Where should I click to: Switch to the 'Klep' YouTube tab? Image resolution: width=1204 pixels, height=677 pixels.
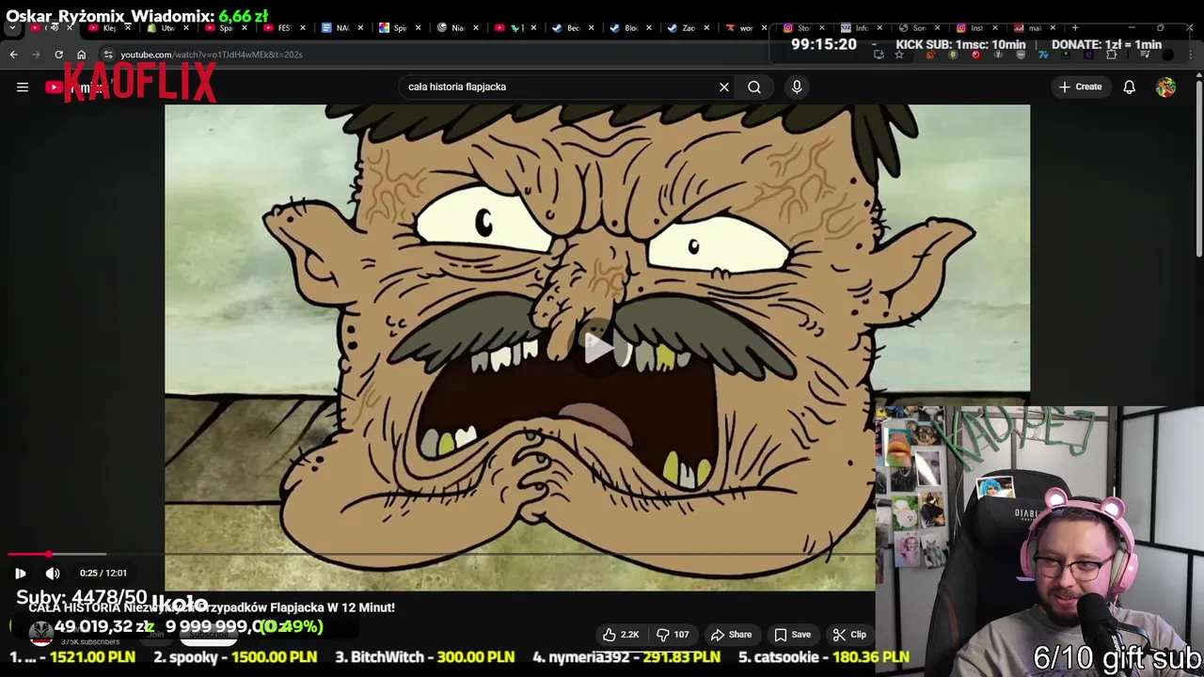108,28
